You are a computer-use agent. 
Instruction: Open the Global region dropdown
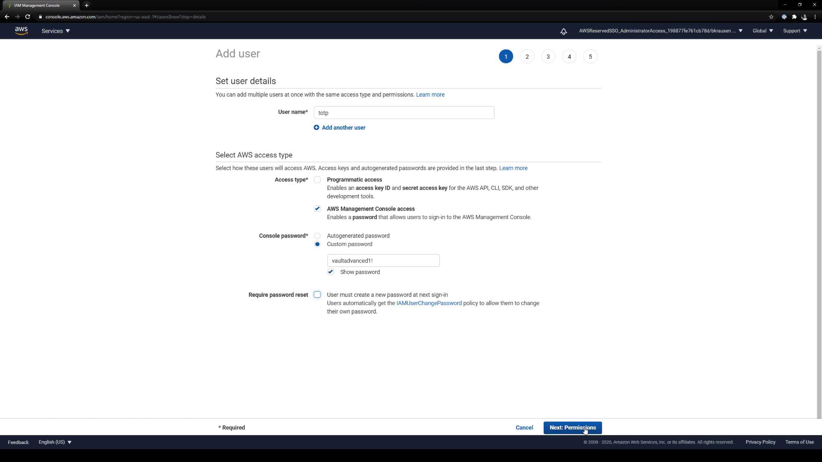click(x=762, y=31)
